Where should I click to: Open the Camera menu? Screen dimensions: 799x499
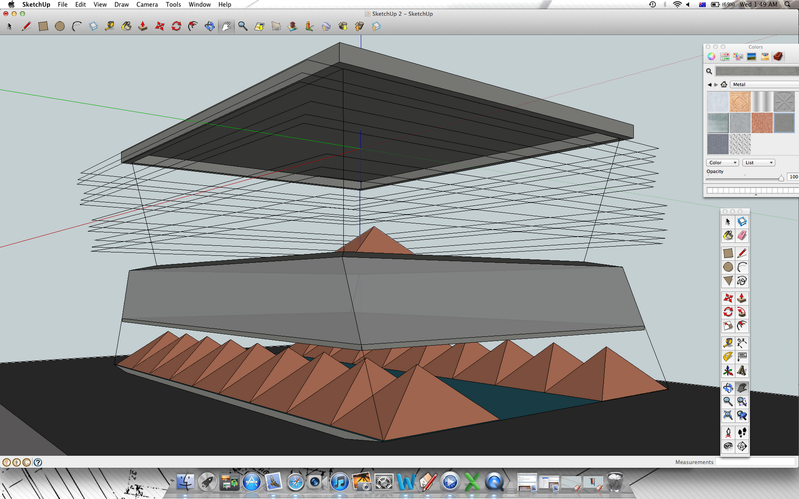(x=147, y=4)
